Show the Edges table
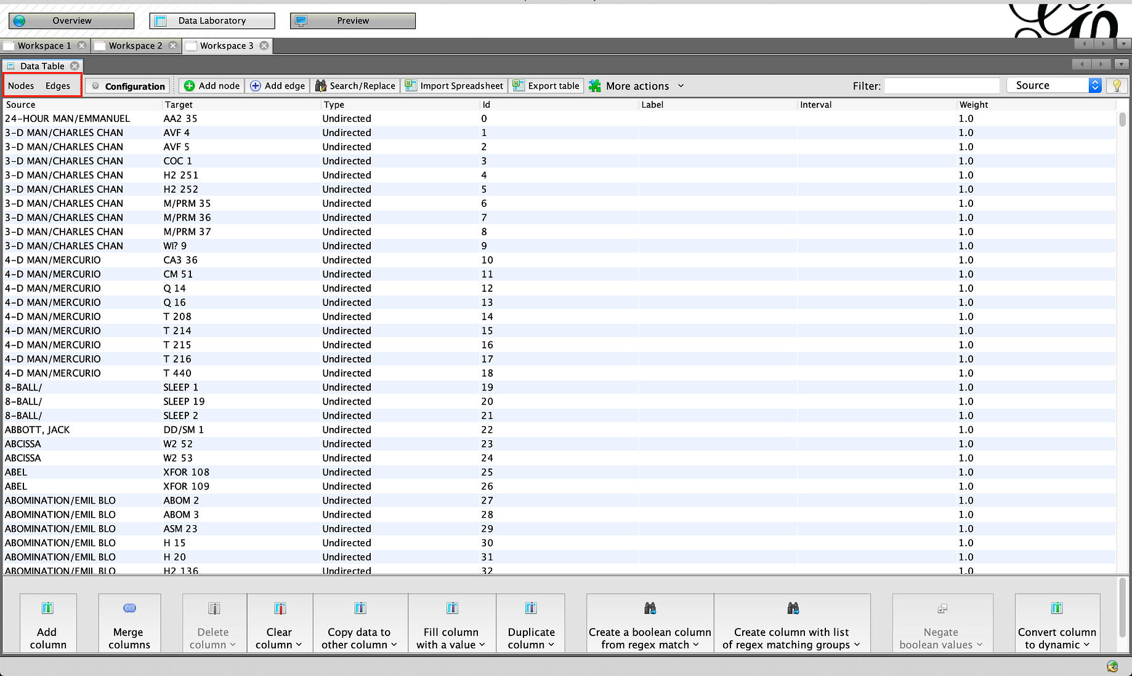Screen dimensions: 1132x676 tap(58, 86)
